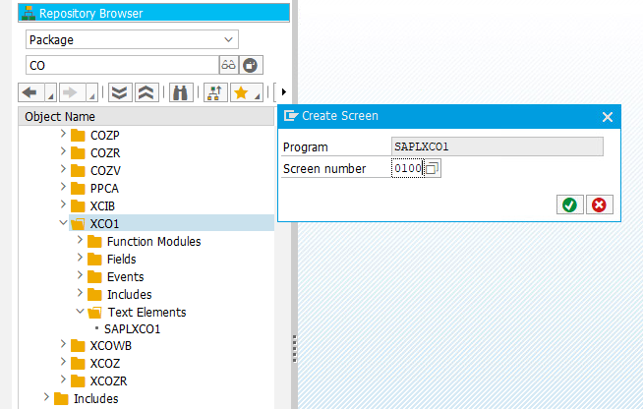Show more toolbar buttons via overflow arrow
The width and height of the screenshot is (643, 409).
coord(283,93)
